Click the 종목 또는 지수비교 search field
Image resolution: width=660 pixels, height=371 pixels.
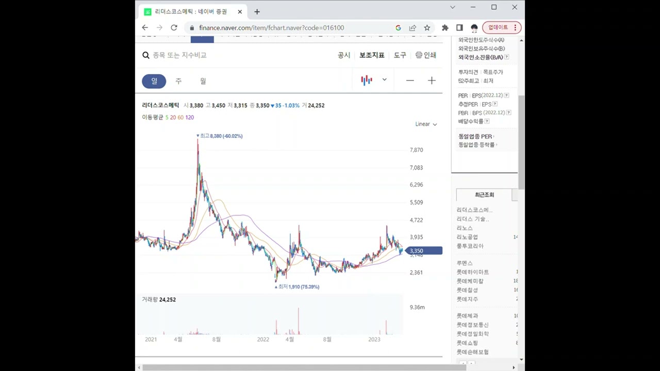[x=179, y=55]
